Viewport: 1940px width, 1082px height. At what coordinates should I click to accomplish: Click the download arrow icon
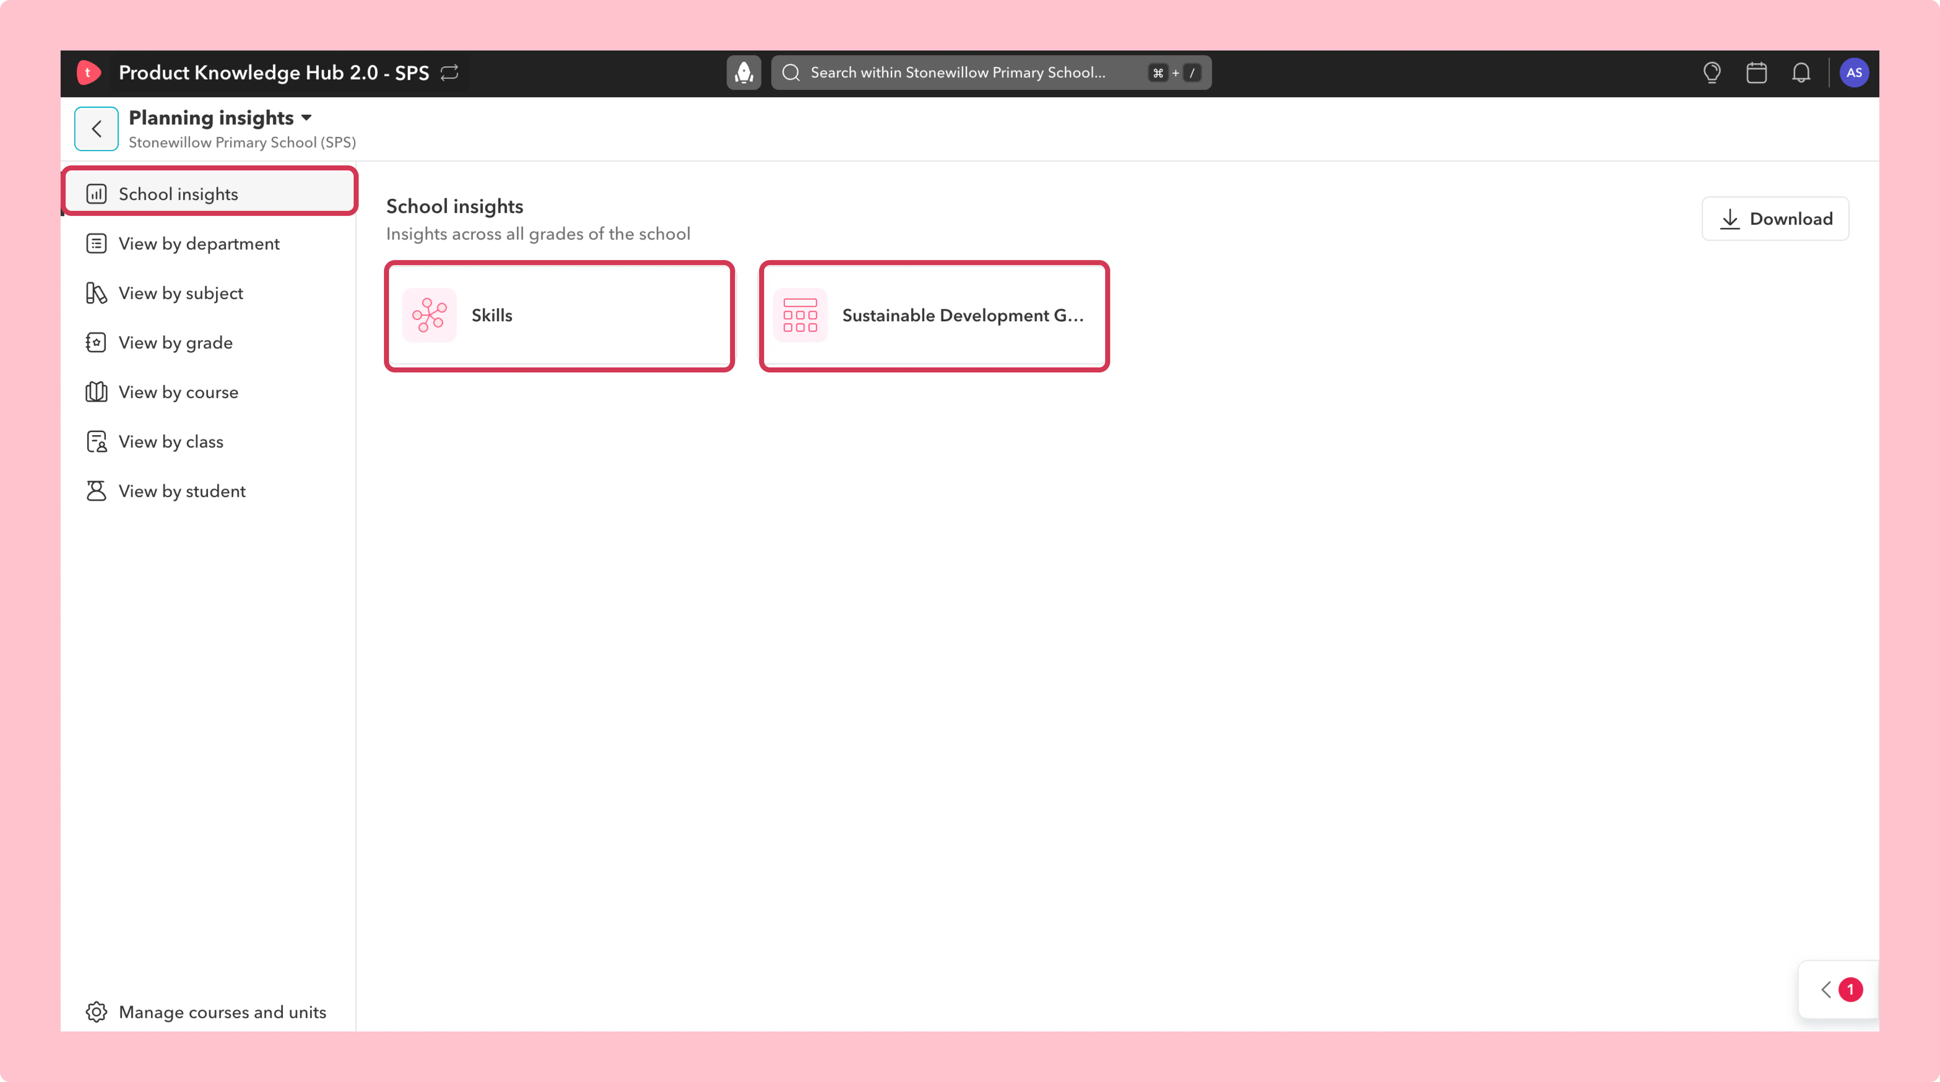click(1730, 219)
